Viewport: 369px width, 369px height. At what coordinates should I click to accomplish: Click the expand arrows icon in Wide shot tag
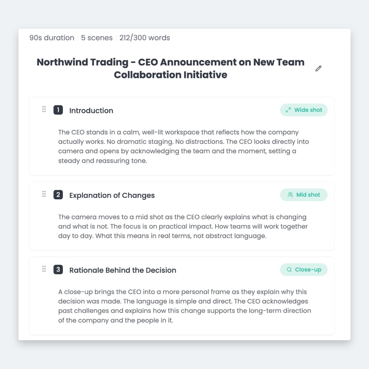point(288,110)
